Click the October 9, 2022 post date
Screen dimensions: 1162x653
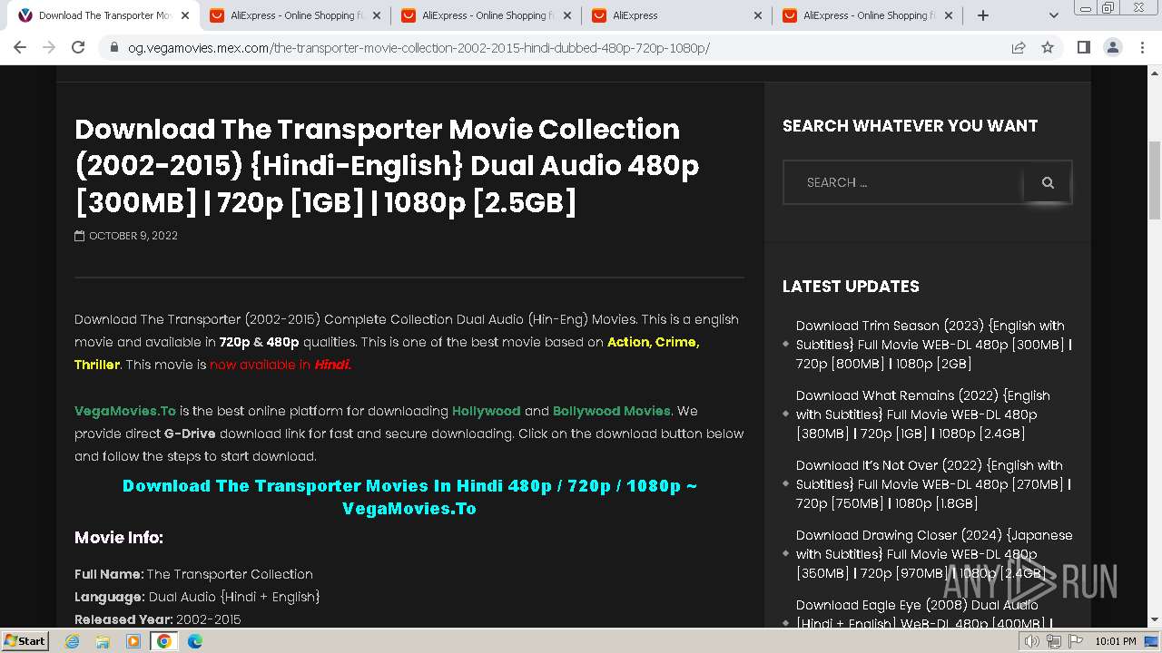133,236
